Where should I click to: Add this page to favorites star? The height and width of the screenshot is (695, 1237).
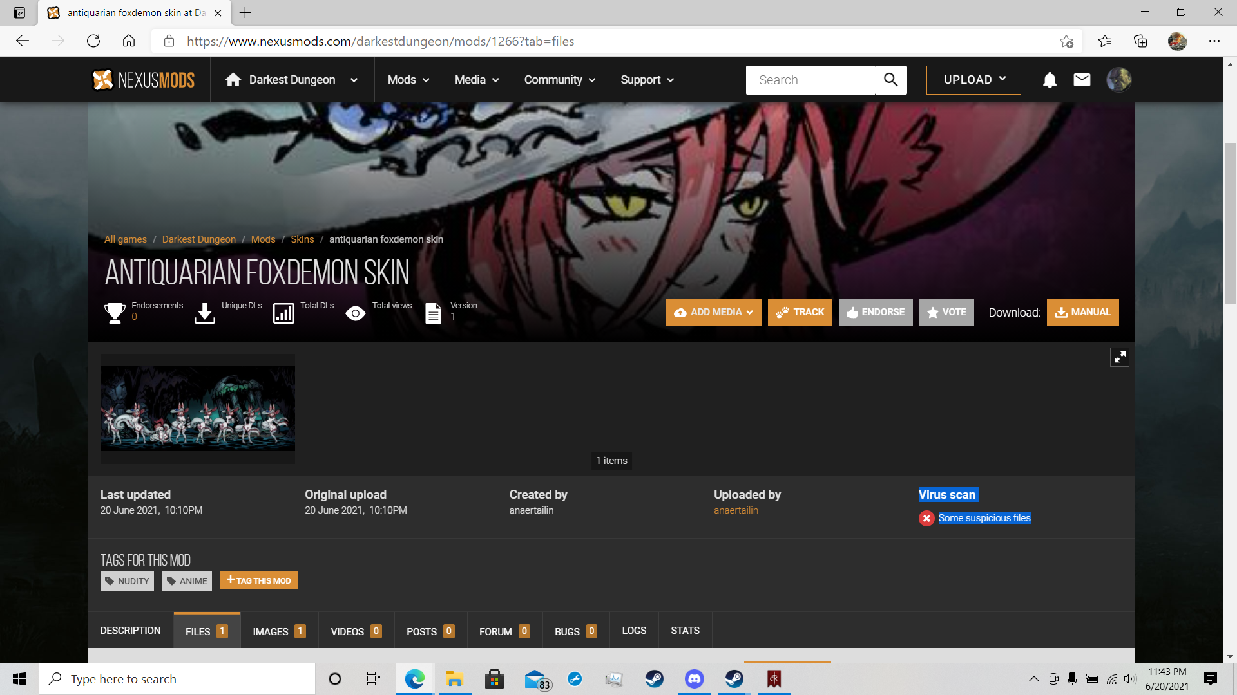click(x=1066, y=41)
